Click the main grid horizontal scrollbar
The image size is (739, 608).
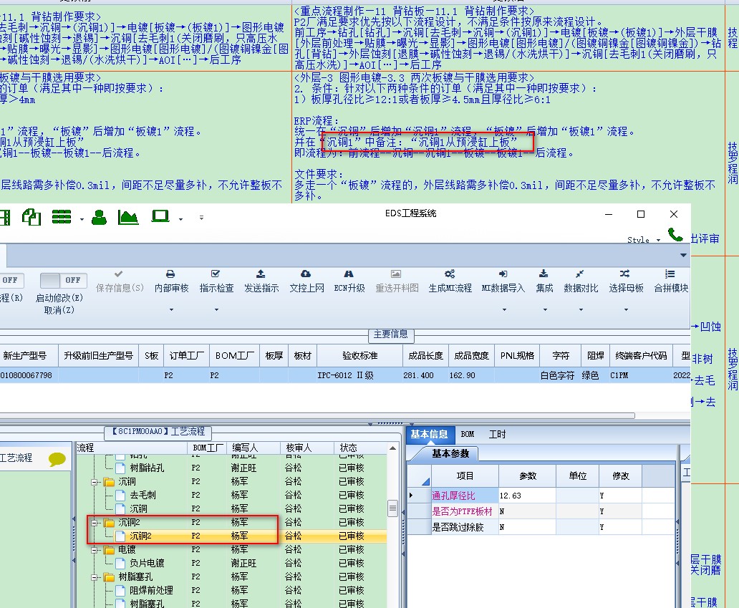click(317, 415)
